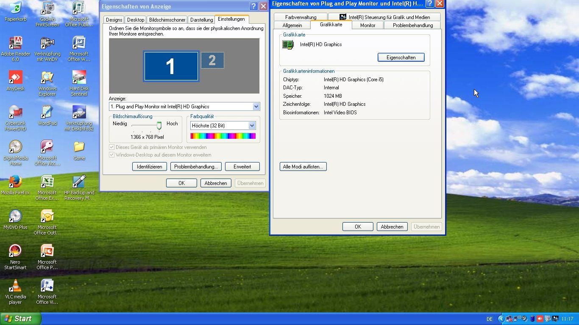
Task: Click Problembehandlung... button in display settings
Action: 196,167
